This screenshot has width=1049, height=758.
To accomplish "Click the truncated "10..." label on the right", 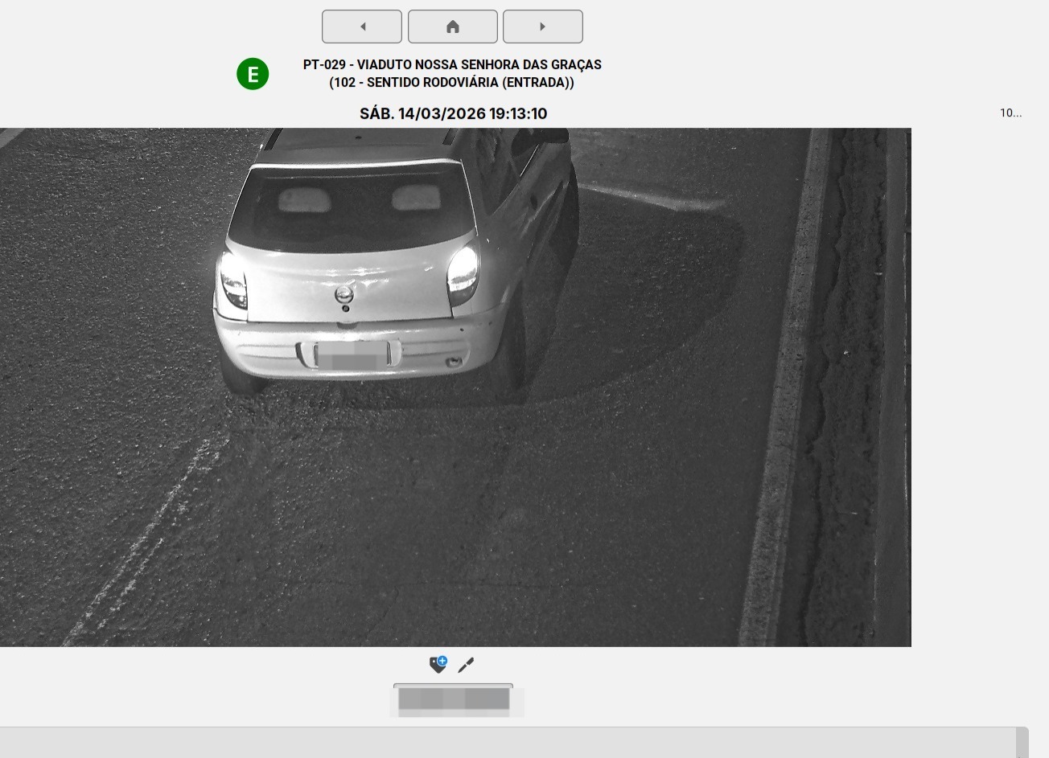I will [x=1010, y=113].
